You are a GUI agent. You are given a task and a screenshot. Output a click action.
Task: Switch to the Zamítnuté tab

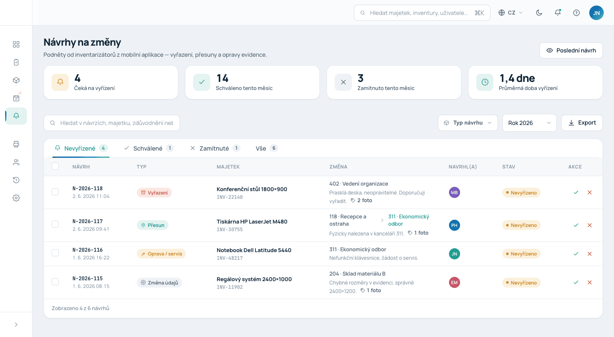(215, 148)
